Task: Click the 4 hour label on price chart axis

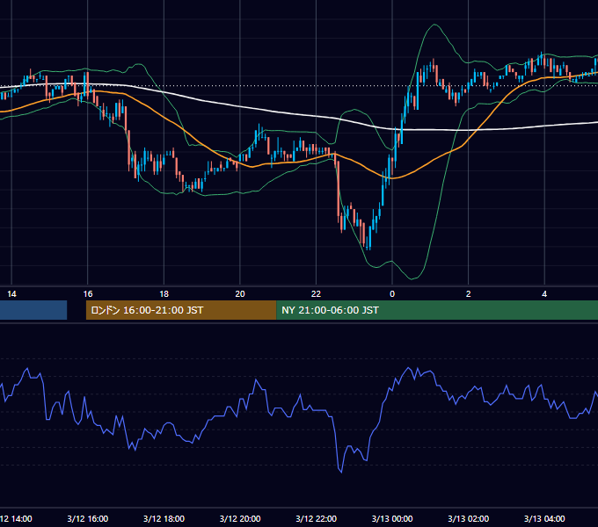Action: point(544,294)
